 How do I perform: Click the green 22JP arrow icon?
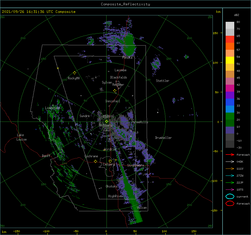click(230, 182)
